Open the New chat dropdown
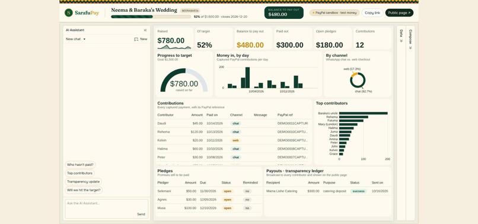The image size is (478, 224). click(x=75, y=39)
